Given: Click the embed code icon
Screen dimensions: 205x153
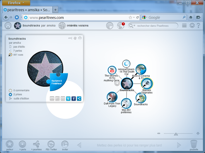Looking at the screenshot, I should (x=52, y=99).
